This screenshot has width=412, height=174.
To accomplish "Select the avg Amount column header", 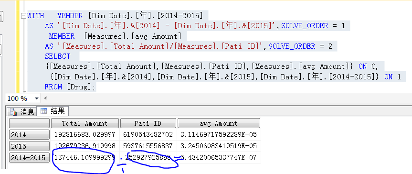I will tap(219, 123).
